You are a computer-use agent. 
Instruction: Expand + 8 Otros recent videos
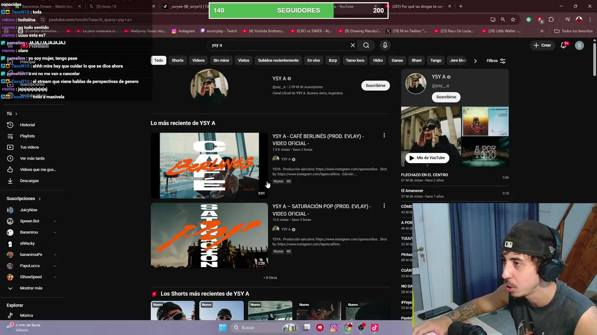point(270,278)
